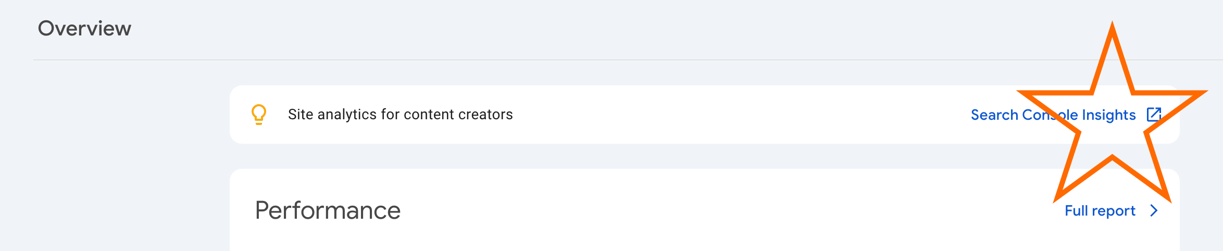Select the orange star outline's top point
Screen dimensions: 1223x251
coord(1112,26)
